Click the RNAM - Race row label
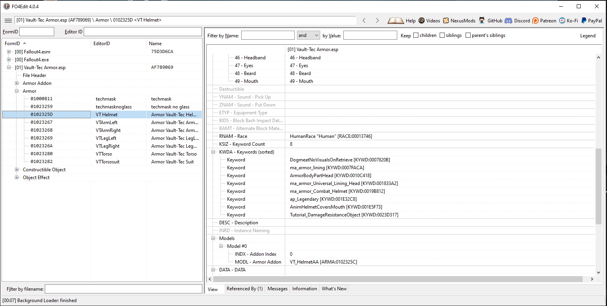Screen dimensions: 607x306 coord(233,136)
